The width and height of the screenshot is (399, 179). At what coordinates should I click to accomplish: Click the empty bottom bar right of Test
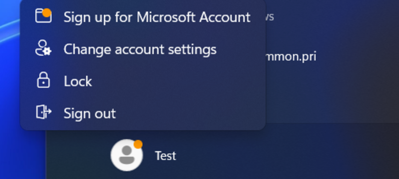273,155
